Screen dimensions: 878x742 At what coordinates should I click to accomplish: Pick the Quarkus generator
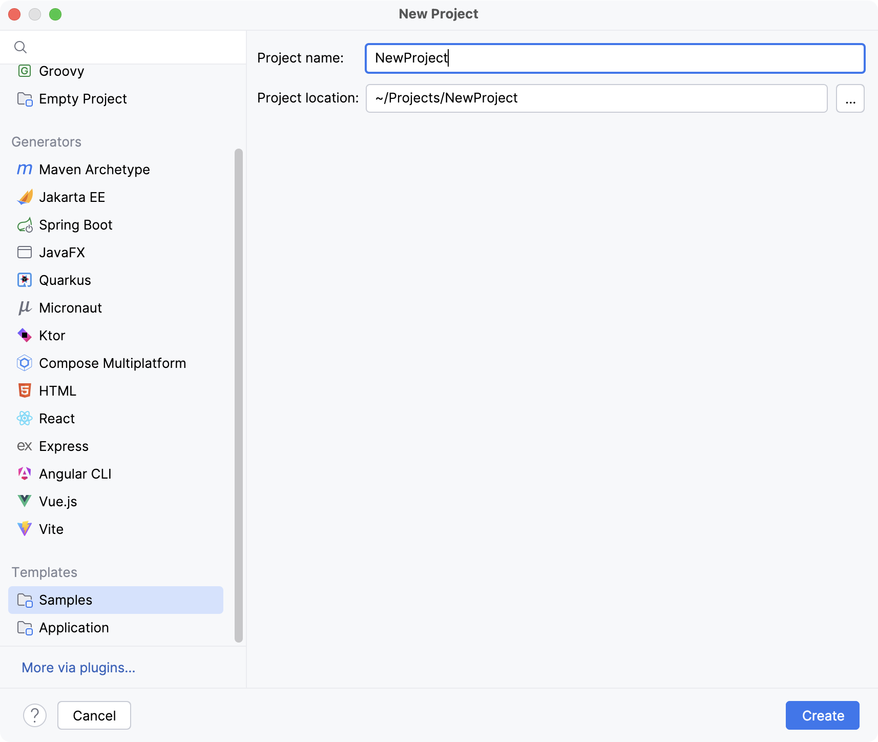click(65, 280)
